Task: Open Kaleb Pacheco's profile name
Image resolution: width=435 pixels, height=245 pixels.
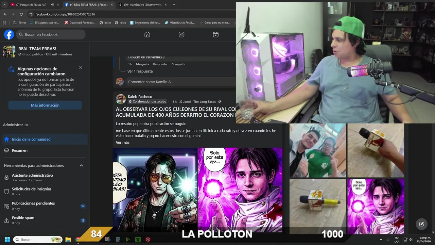Action: pos(140,97)
